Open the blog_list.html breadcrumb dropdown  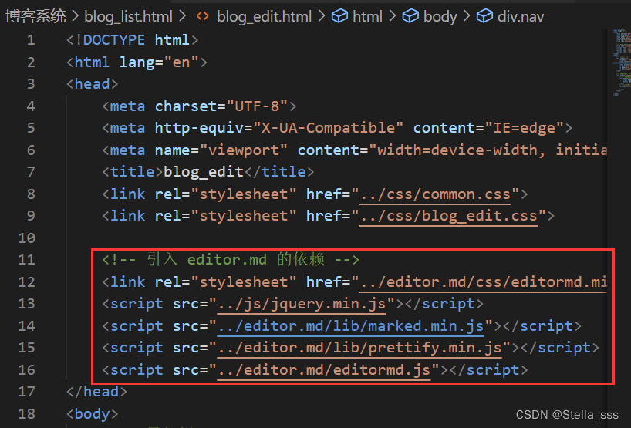click(x=128, y=16)
